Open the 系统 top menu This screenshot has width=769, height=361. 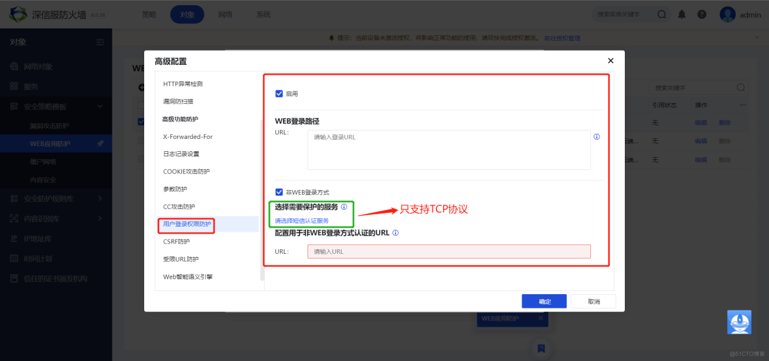pos(263,15)
